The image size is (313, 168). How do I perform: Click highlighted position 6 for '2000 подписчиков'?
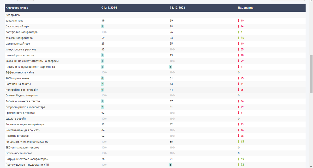(102, 78)
